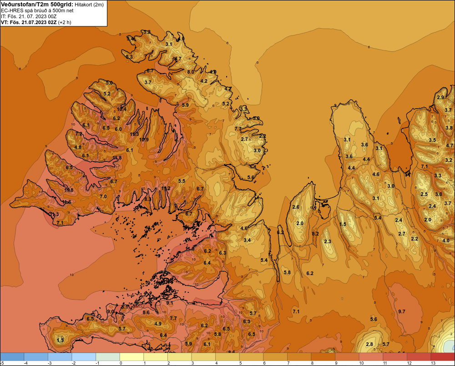Click the title 'Veðurstofan/T2m 500grid:'

36,5
